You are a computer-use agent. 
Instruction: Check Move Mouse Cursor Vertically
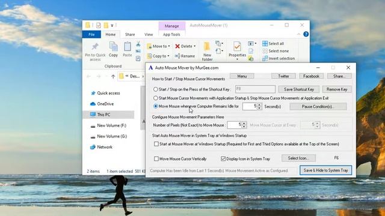pos(156,158)
